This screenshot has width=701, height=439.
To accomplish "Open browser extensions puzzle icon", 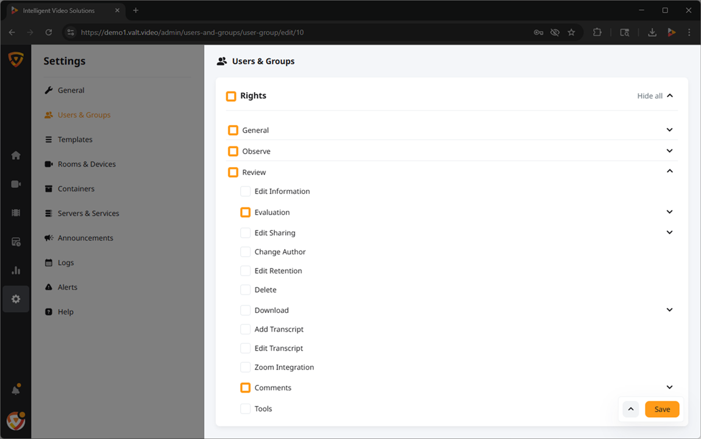I will click(597, 32).
